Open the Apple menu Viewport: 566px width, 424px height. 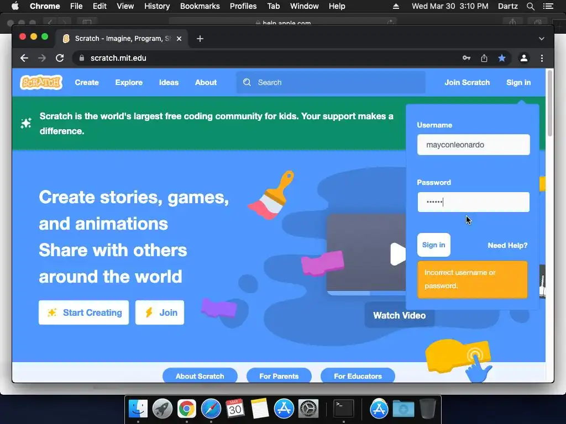15,6
